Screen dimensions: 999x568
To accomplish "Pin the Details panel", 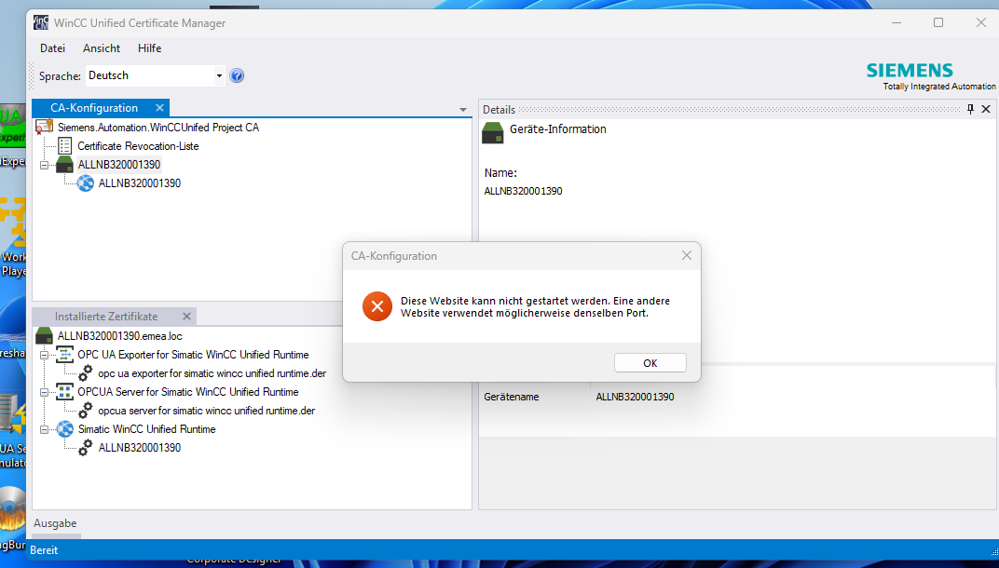I will 970,109.
